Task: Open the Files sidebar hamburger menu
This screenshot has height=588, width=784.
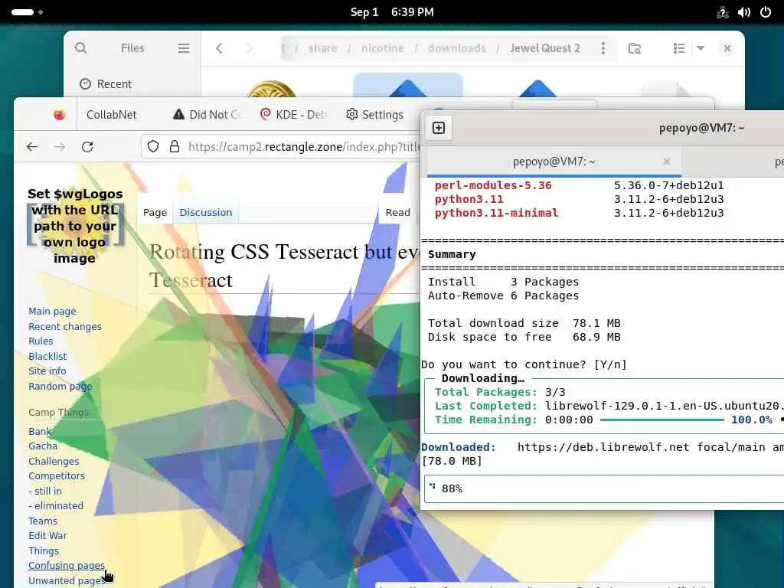Action: pos(184,48)
